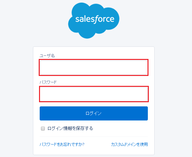Focus the username box outlined in red

click(94, 68)
